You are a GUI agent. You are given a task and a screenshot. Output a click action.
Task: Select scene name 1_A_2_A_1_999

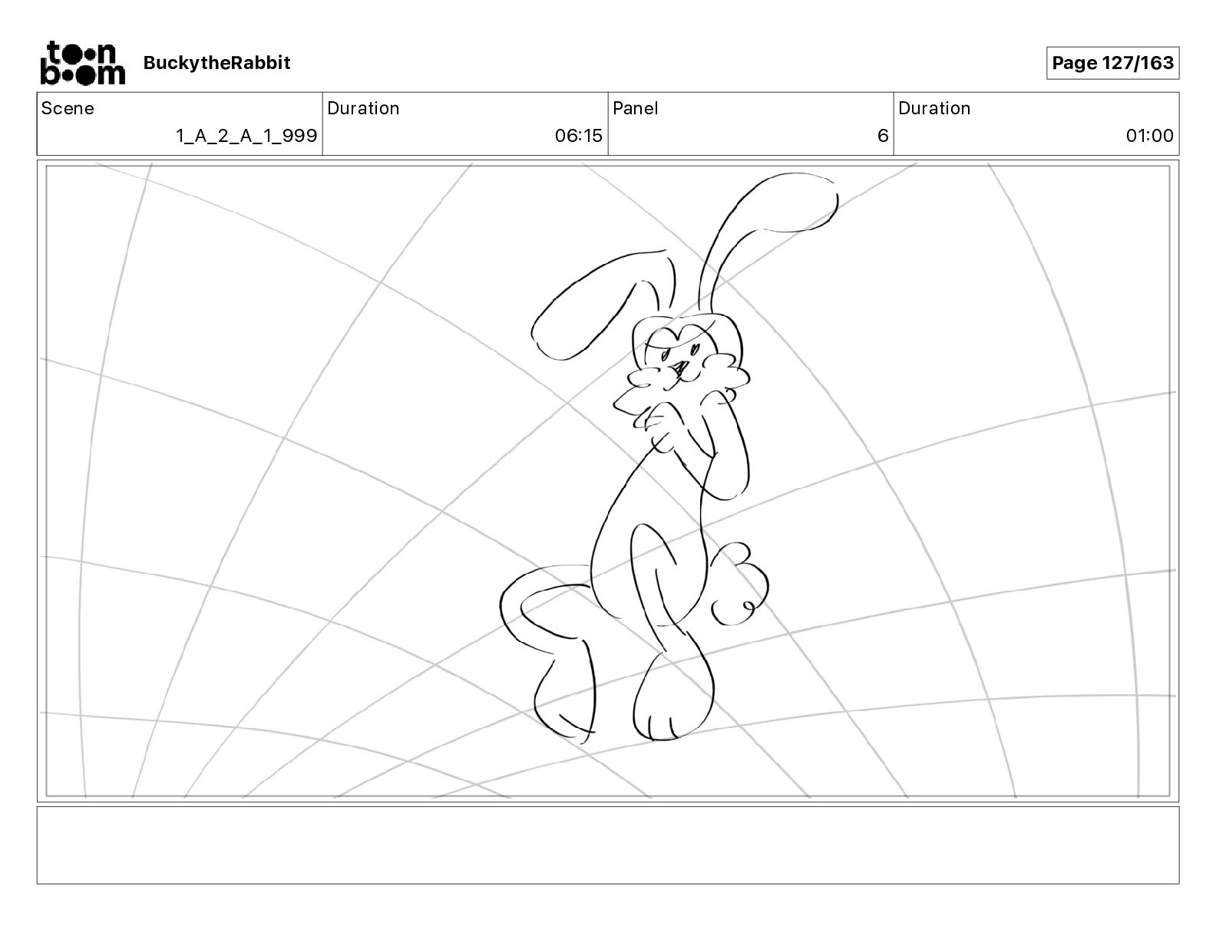(x=246, y=136)
